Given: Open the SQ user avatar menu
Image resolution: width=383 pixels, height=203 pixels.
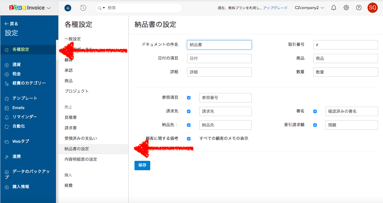Looking at the screenshot, I should coord(372,8).
